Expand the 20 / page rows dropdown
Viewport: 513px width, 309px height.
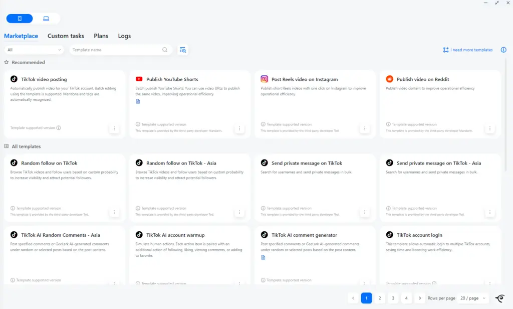coord(473,298)
